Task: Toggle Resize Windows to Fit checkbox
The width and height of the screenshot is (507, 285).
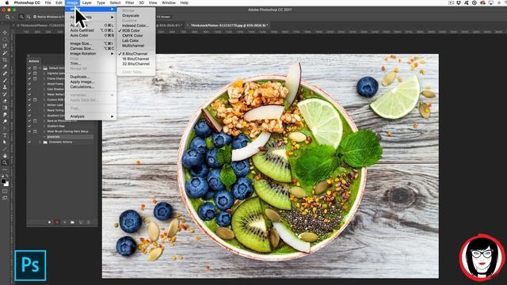Action: 35,17
